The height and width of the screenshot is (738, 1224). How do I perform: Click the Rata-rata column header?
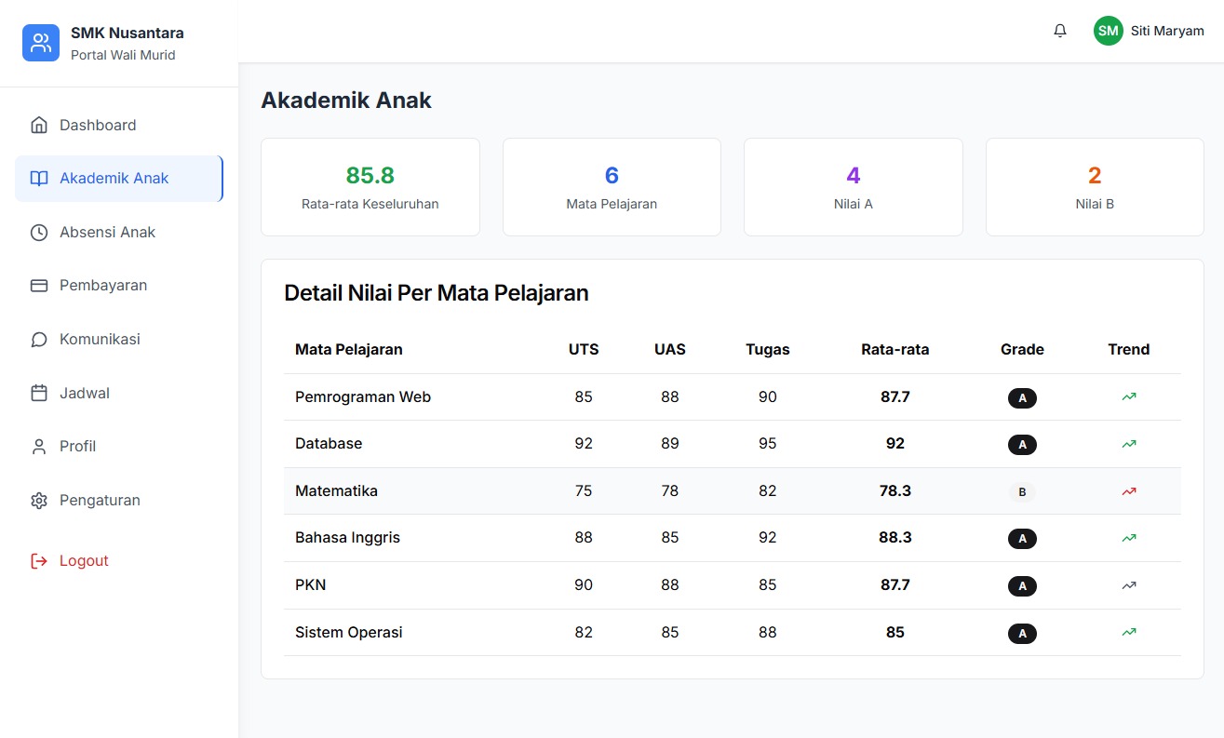pyautogui.click(x=894, y=350)
